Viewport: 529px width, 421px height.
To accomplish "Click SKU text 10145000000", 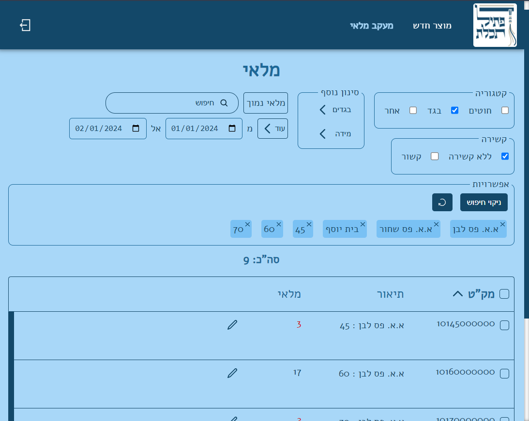I will click(x=466, y=324).
